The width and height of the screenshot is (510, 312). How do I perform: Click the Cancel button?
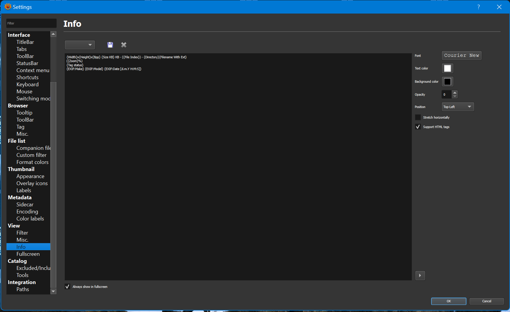click(486, 301)
